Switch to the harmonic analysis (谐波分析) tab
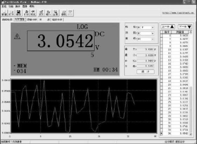Image resolution: width=197 pixels, height=144 pixels. (x=57, y=20)
